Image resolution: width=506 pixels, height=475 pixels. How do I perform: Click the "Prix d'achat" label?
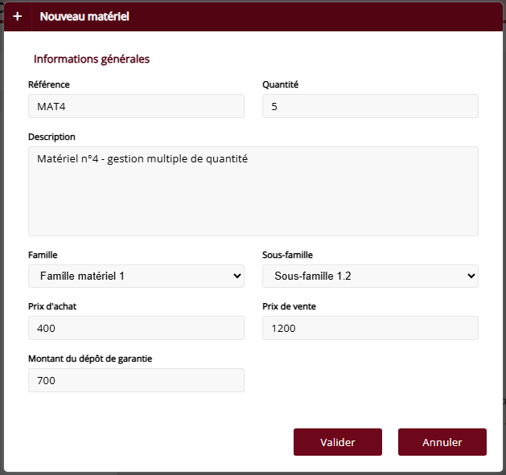[53, 306]
